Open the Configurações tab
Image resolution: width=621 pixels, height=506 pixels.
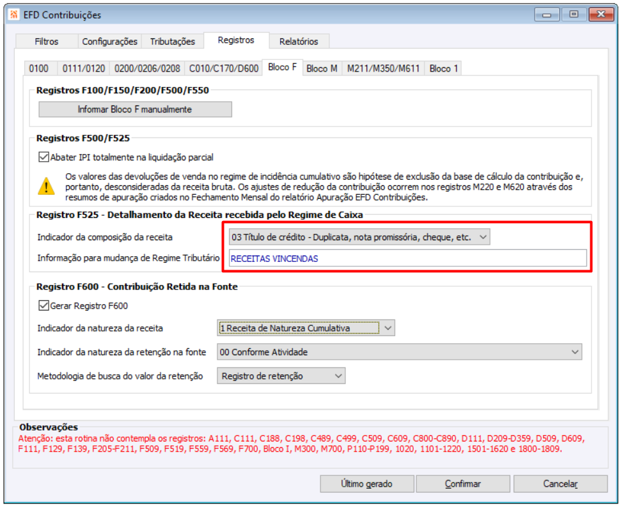[110, 42]
